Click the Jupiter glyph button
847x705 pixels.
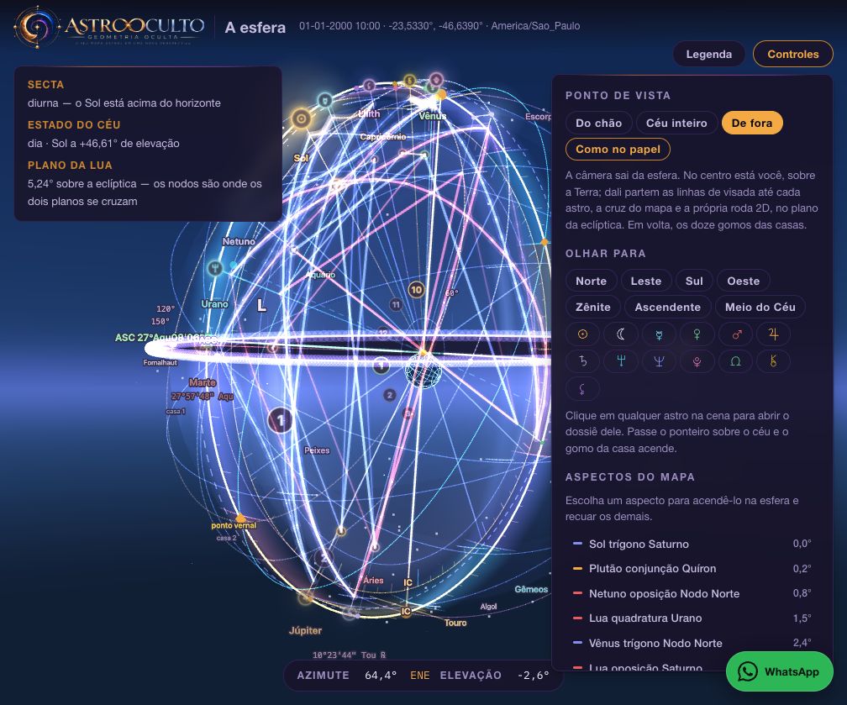tap(774, 334)
